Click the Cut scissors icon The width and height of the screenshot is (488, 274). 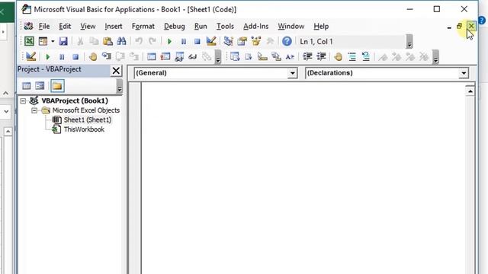point(80,41)
